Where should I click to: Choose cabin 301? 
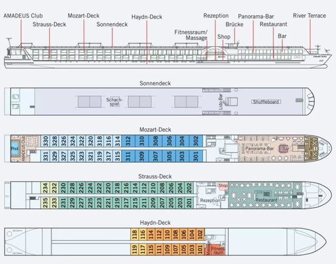coord(196,156)
